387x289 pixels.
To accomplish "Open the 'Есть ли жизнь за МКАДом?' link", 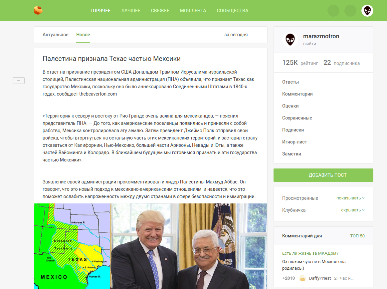I will 310,253.
